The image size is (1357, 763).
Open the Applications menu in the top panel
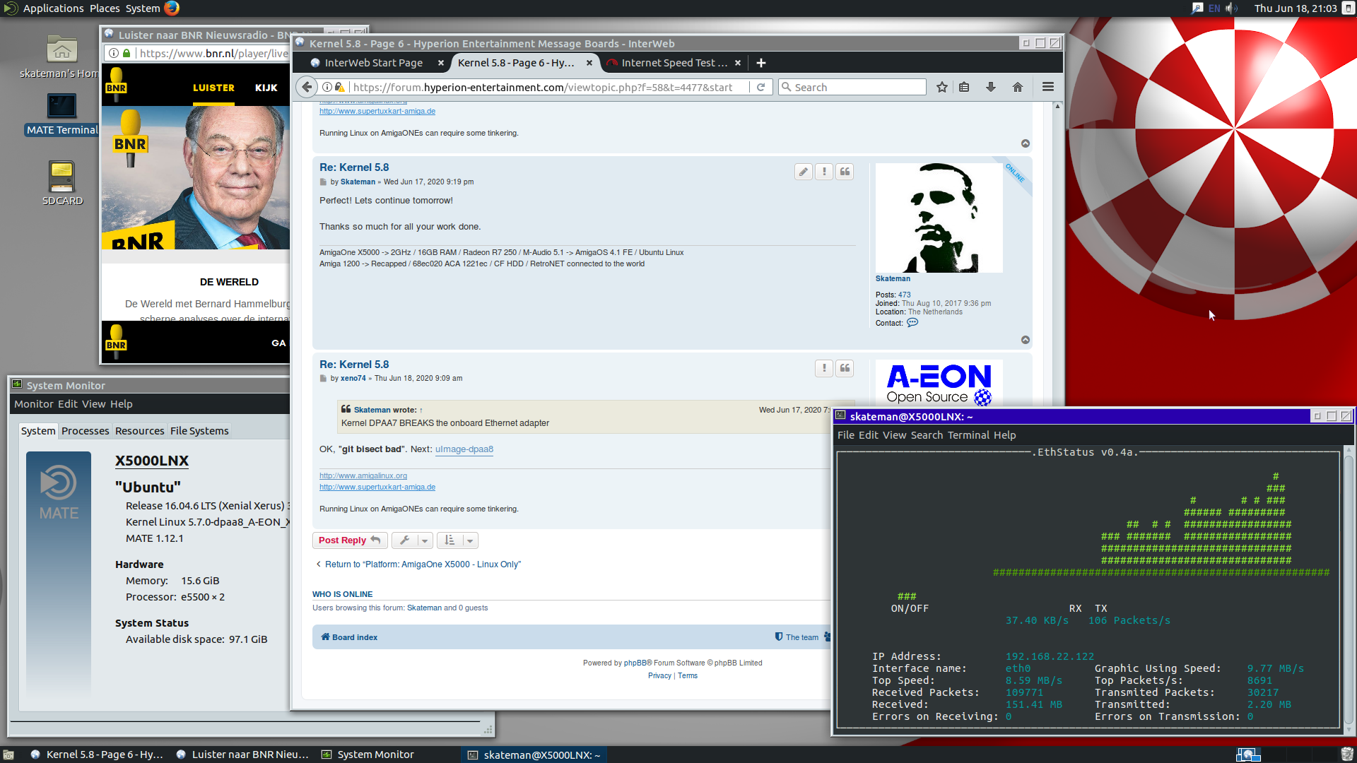tap(53, 8)
